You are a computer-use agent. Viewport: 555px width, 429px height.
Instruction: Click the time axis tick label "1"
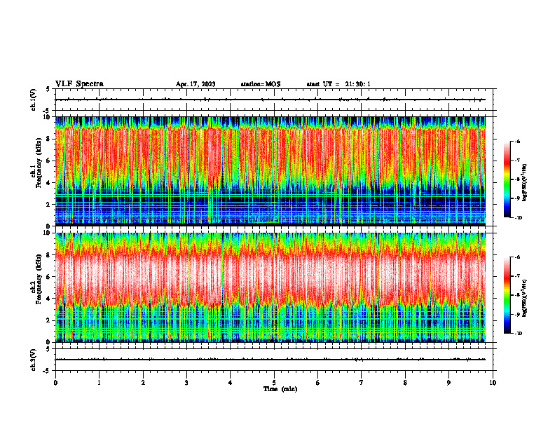99,383
